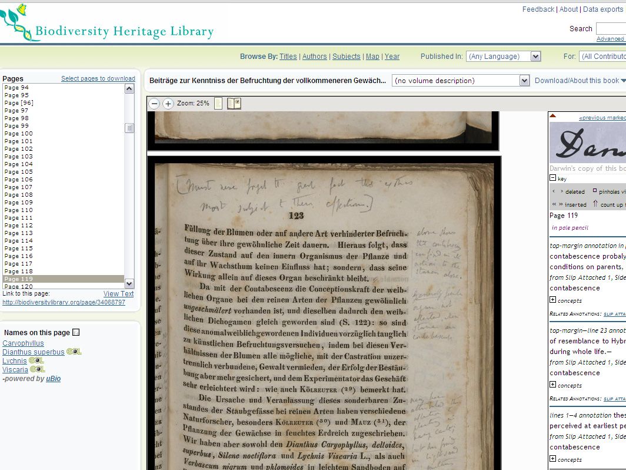The image size is (626, 470).
Task: Collapse the key legend panel
Action: pos(552,178)
